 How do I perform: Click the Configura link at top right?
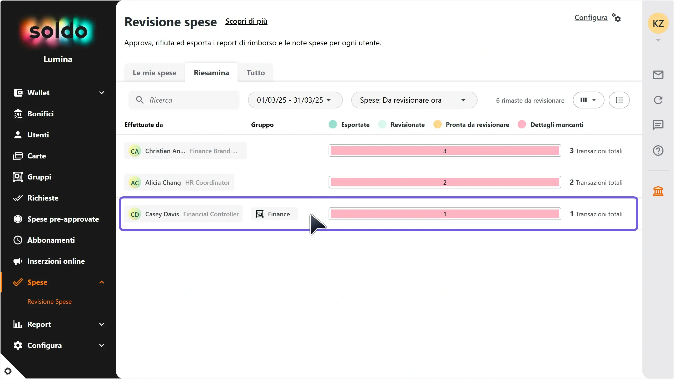591,18
